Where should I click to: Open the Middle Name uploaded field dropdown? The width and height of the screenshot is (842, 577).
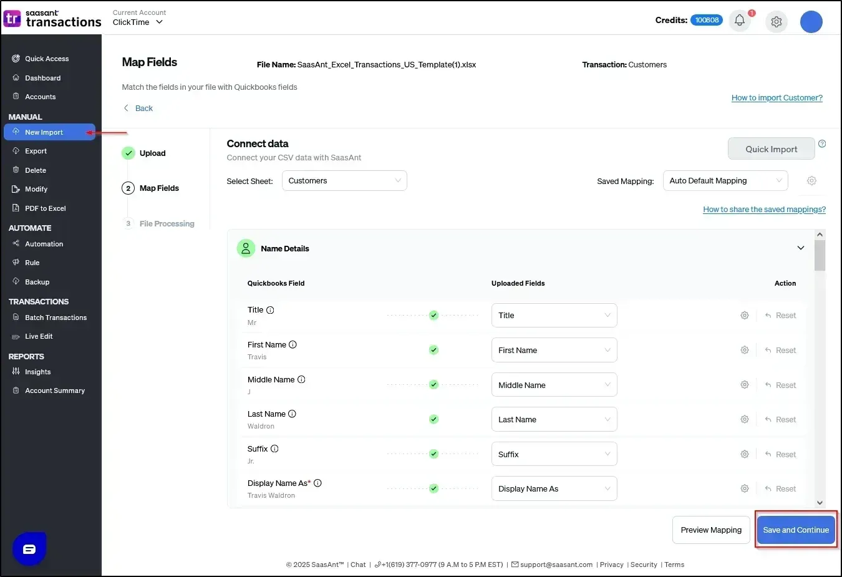554,385
